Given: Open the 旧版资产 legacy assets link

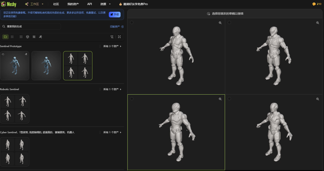Looking at the screenshot, I should (x=116, y=27).
